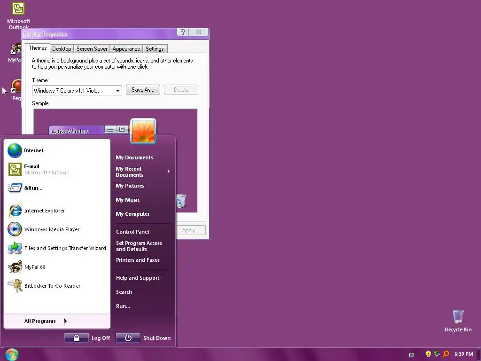
Task: Select Search in the Start menu
Action: tap(124, 292)
